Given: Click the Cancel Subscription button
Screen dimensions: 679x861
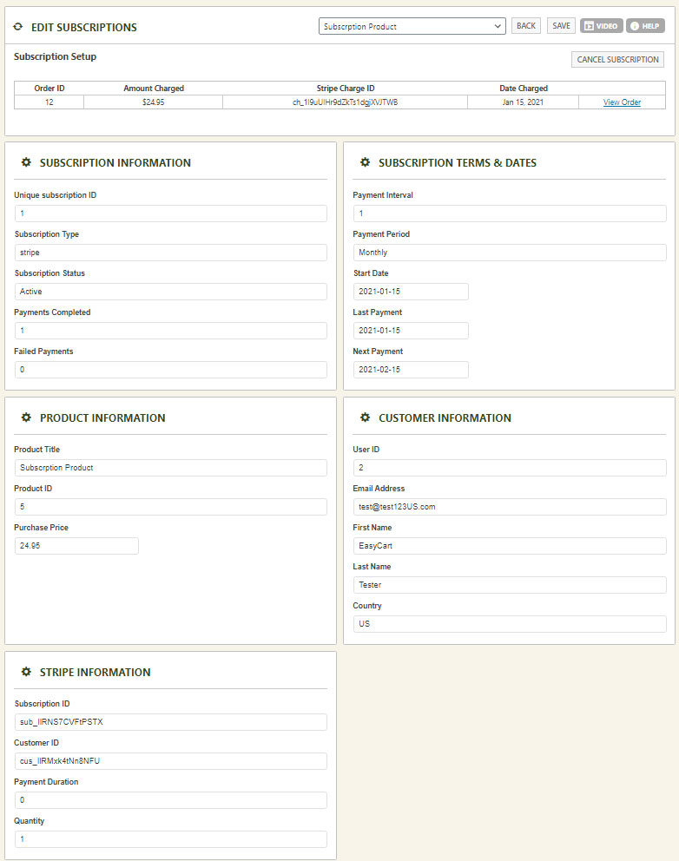Looking at the screenshot, I should 618,60.
